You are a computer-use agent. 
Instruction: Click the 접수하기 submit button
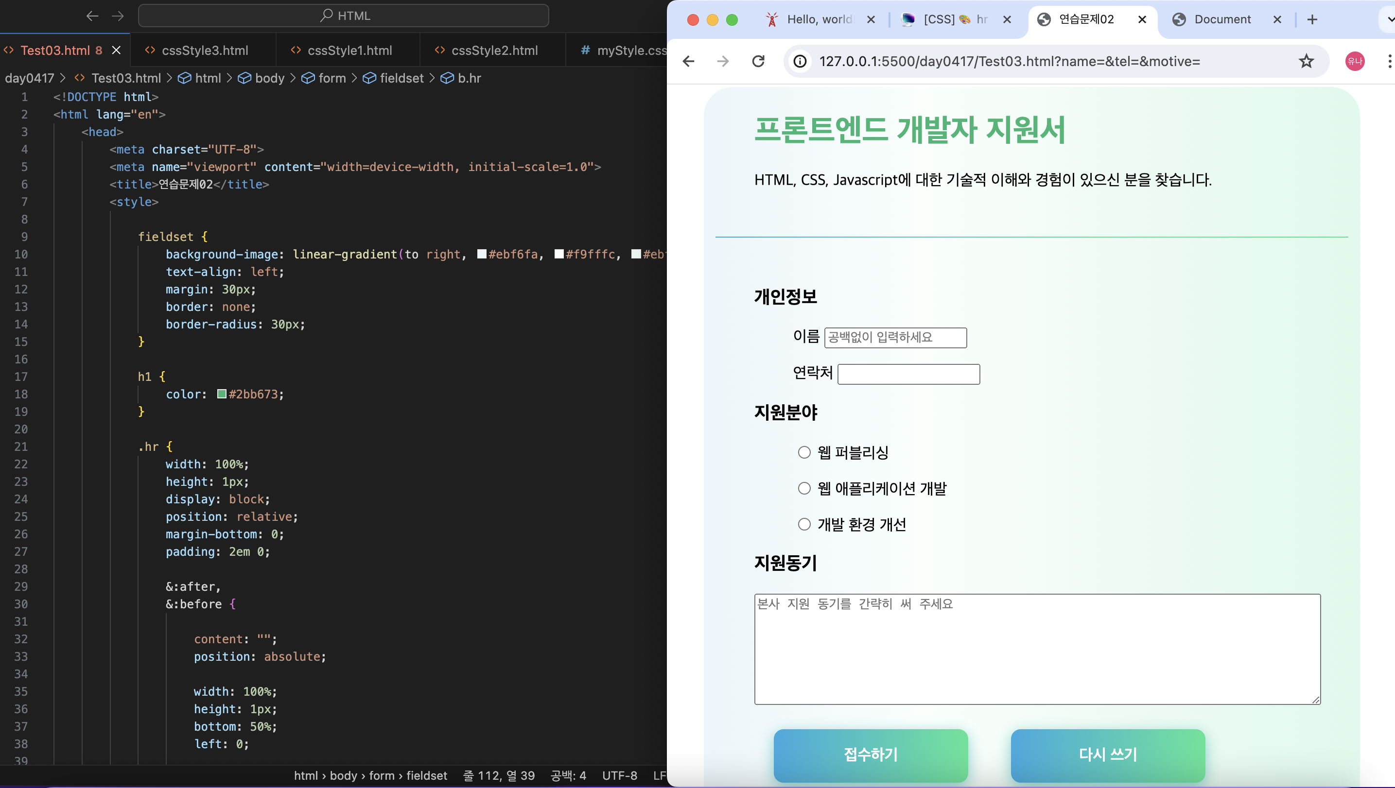pyautogui.click(x=870, y=754)
